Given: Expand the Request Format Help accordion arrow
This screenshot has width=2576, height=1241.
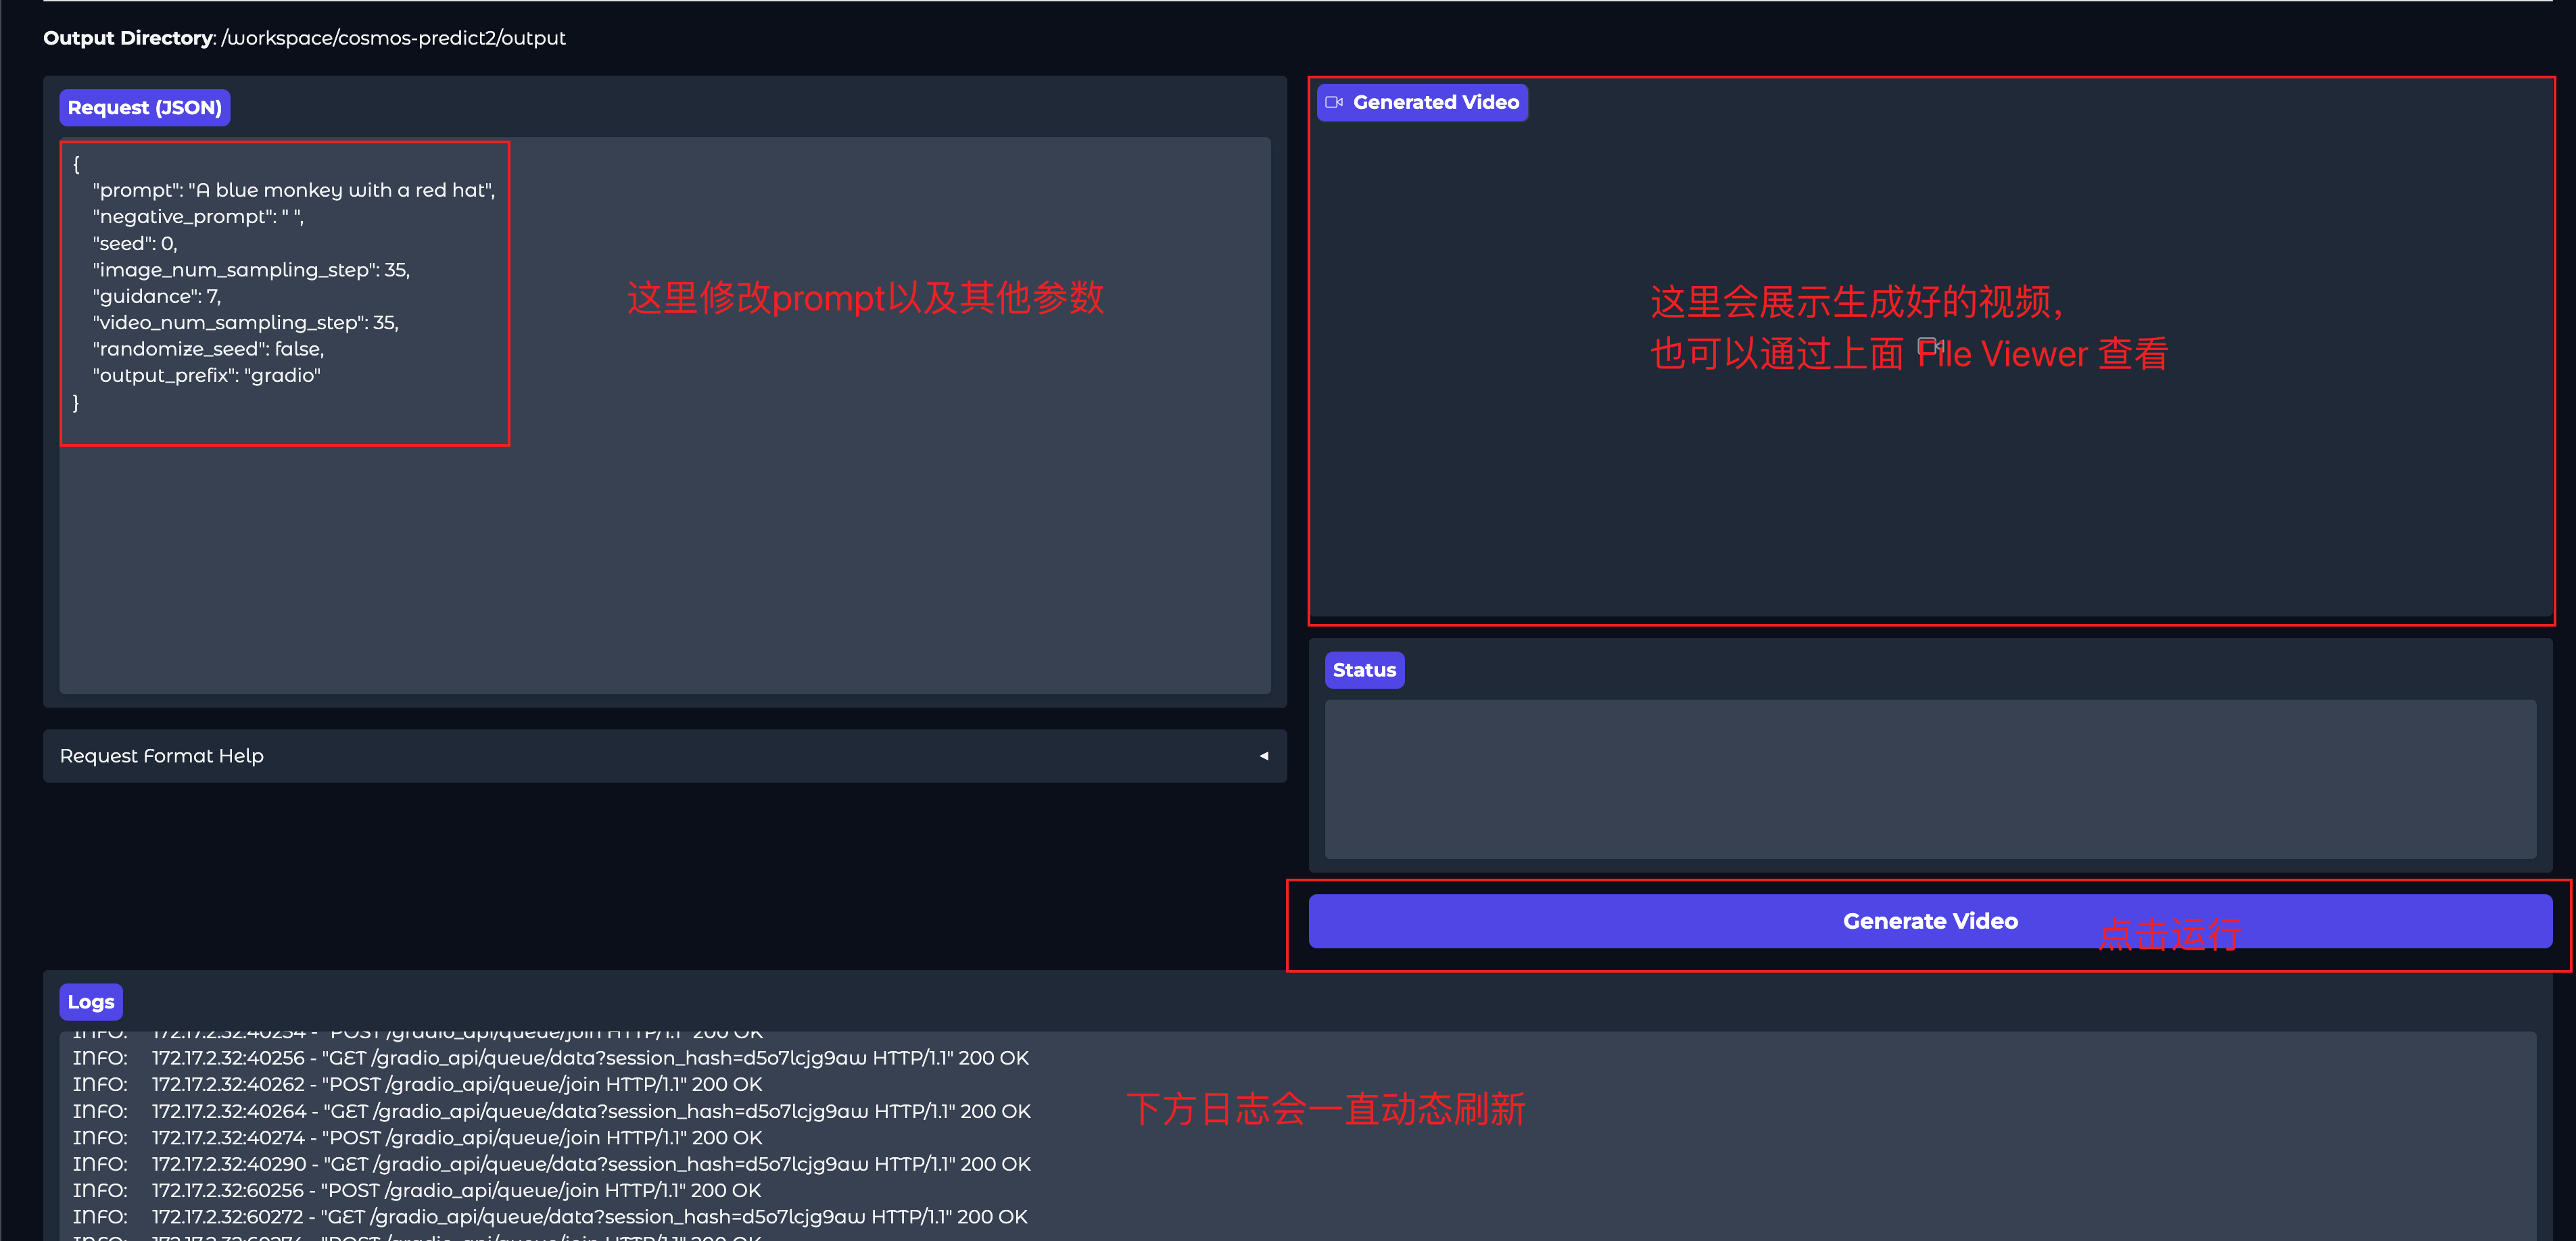Looking at the screenshot, I should (x=1263, y=756).
